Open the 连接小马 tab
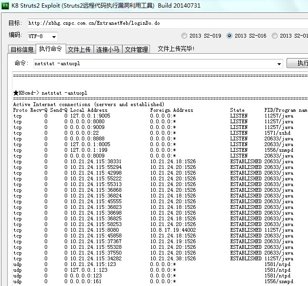The height and width of the screenshot is (286, 308). tap(108, 49)
